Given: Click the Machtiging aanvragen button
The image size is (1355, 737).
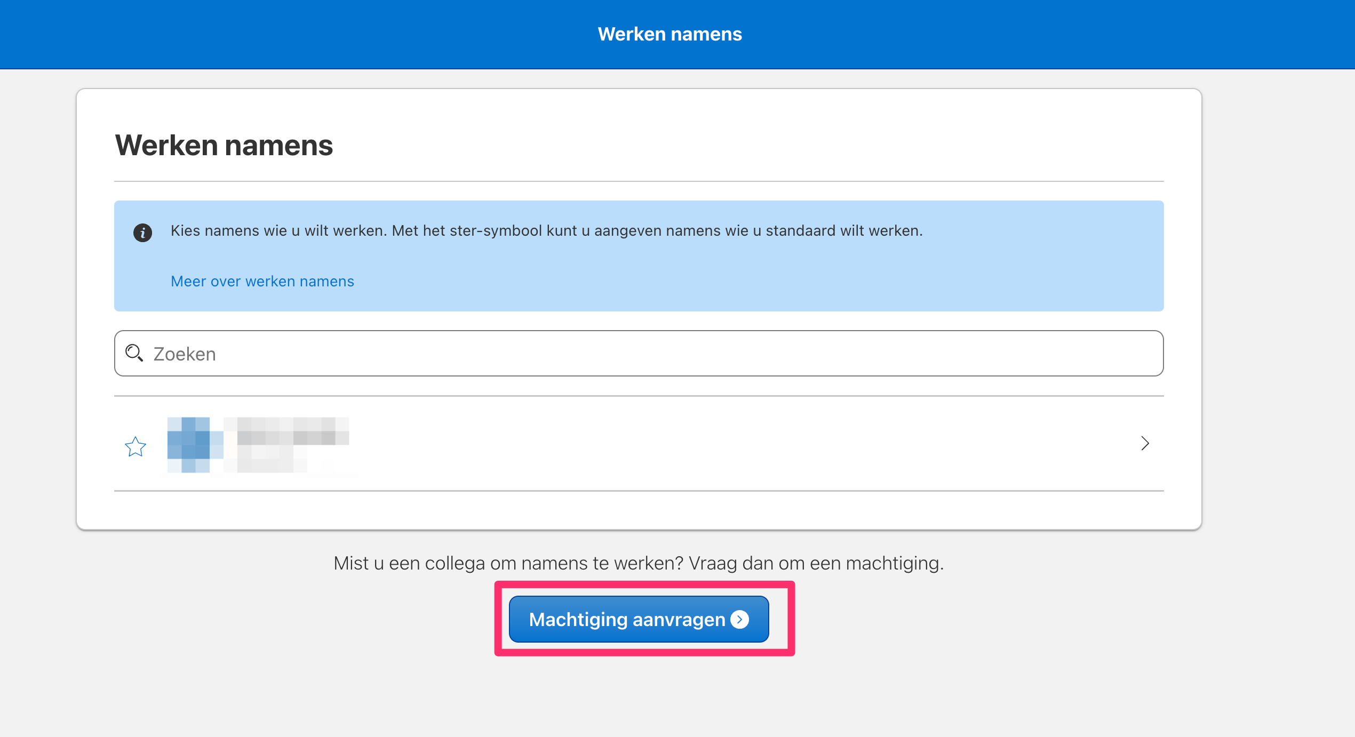Looking at the screenshot, I should 639,619.
